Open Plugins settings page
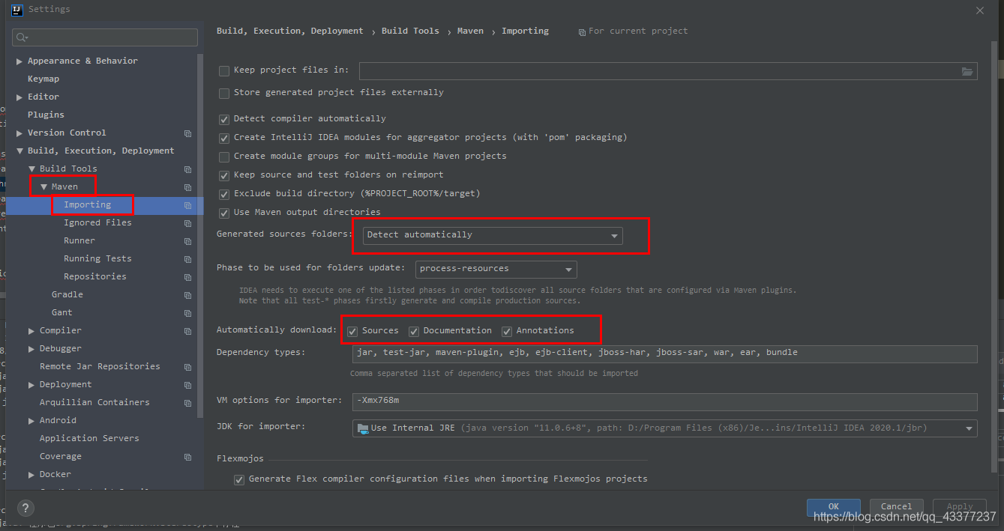1004x531 pixels. tap(46, 115)
